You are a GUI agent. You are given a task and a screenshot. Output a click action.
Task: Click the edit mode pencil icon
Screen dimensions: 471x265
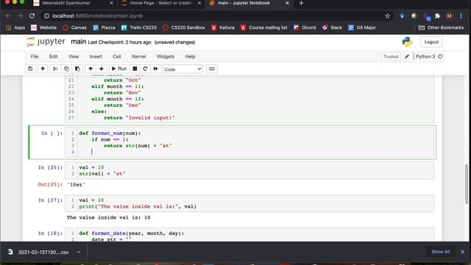click(407, 57)
